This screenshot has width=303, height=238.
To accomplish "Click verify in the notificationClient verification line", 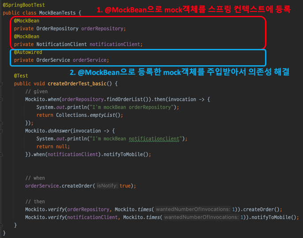I will coord(56,217).
